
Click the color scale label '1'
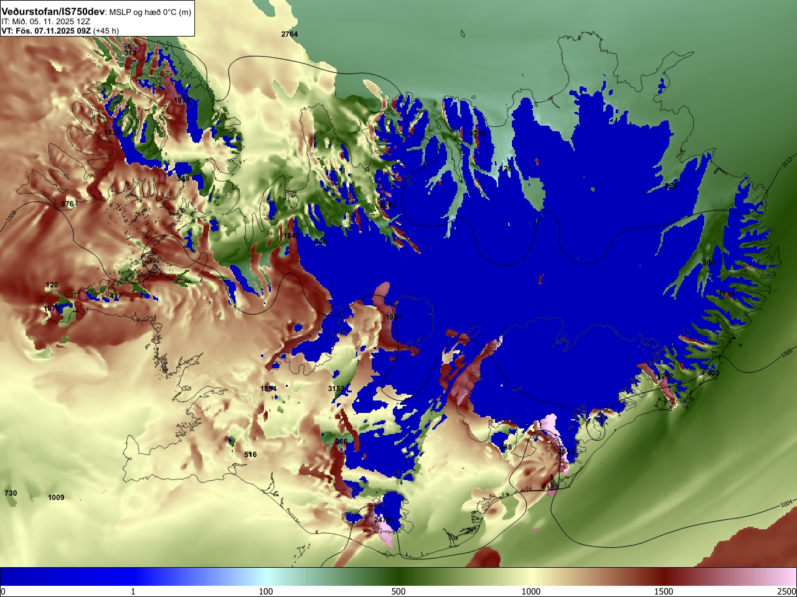pyautogui.click(x=133, y=591)
